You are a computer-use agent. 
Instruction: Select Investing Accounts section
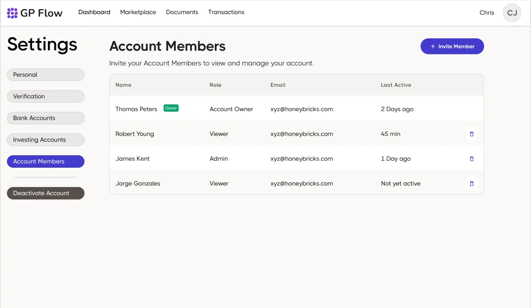[45, 140]
